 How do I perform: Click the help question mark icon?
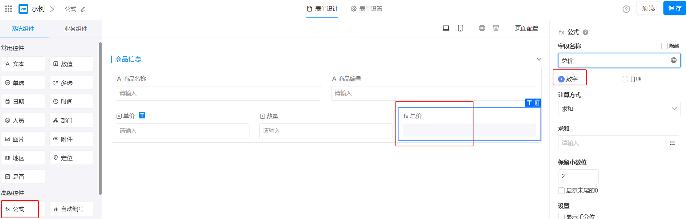click(626, 9)
